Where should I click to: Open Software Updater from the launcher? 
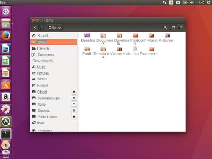6,122
